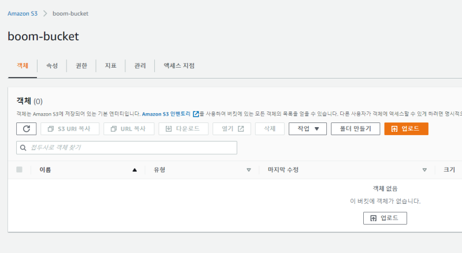Viewport: 462px width, 253px height.
Task: Click the S3 URI 복사 copy button
Action: pos(70,129)
